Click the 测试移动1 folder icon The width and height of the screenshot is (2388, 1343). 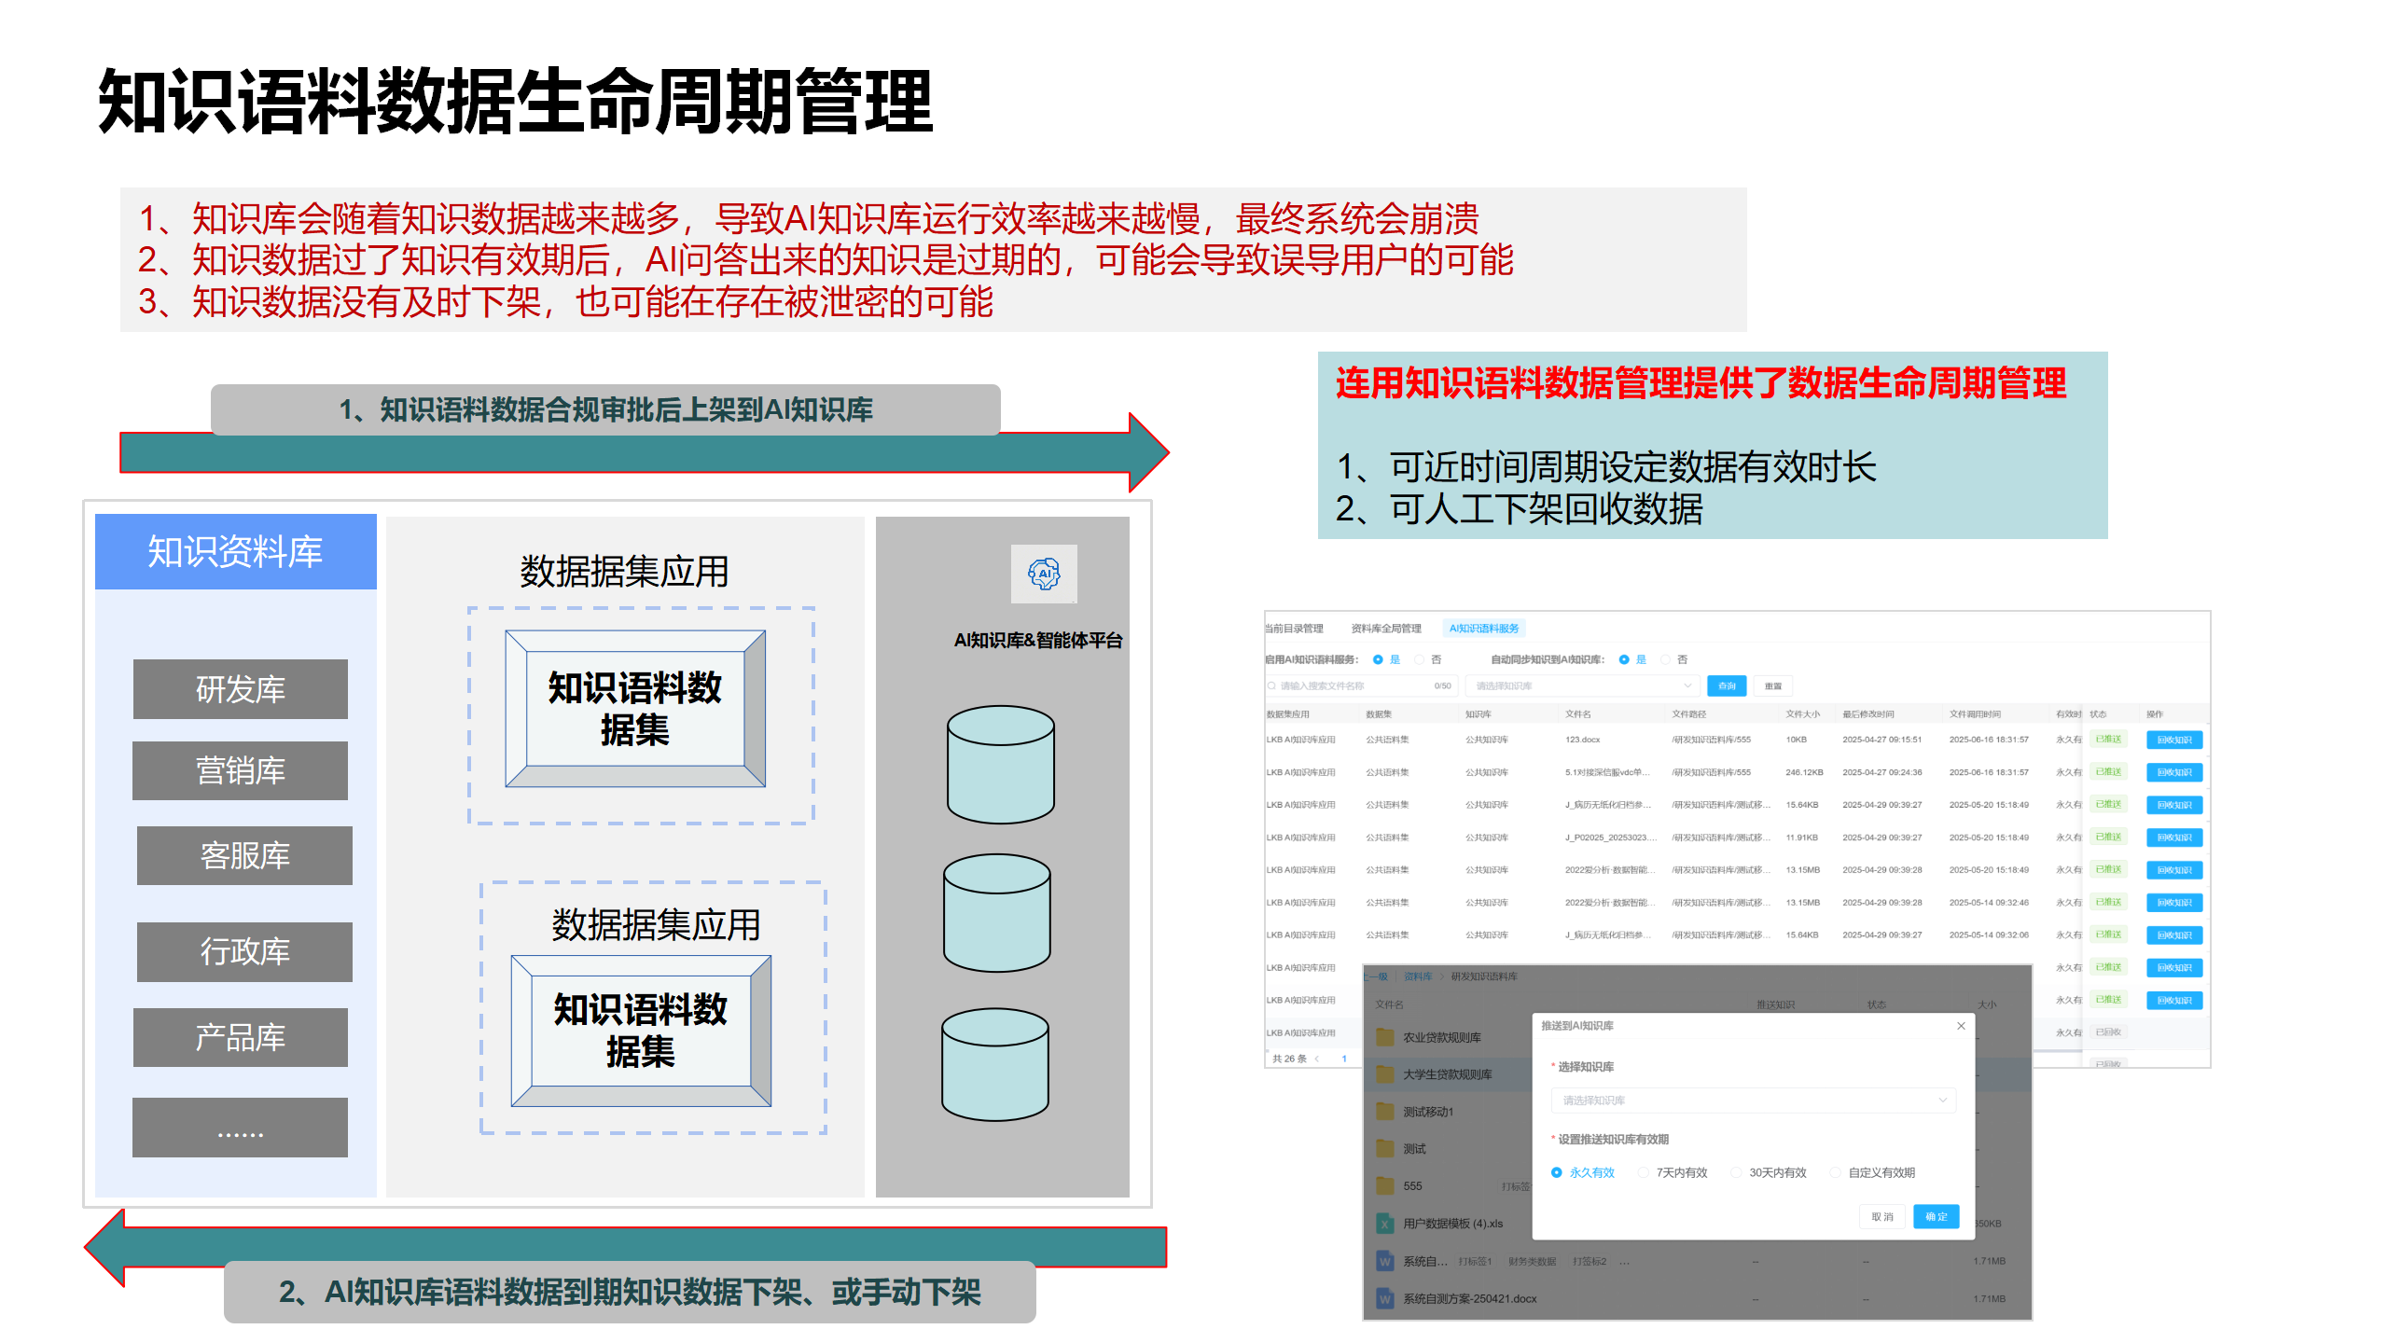[1385, 1112]
